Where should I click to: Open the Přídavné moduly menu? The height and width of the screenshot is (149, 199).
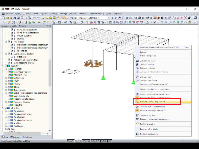97,14
